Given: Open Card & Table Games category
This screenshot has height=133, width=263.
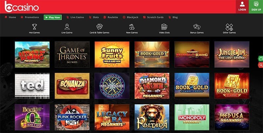Looking at the screenshot, I should pyautogui.click(x=100, y=29).
